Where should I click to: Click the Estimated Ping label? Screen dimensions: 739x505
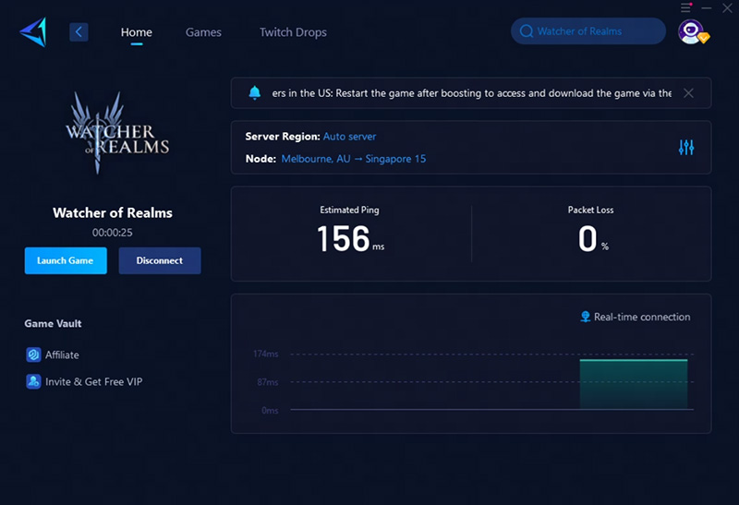pos(349,210)
